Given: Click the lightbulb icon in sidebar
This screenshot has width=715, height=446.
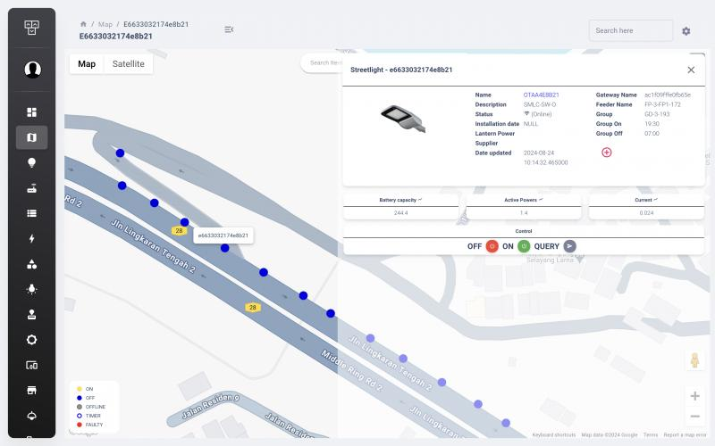Looking at the screenshot, I should [x=32, y=162].
